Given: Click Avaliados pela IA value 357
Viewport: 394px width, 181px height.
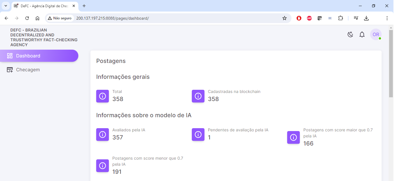Looking at the screenshot, I should click(118, 137).
